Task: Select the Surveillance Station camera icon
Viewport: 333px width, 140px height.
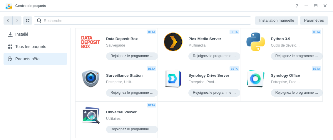Action: [91, 78]
